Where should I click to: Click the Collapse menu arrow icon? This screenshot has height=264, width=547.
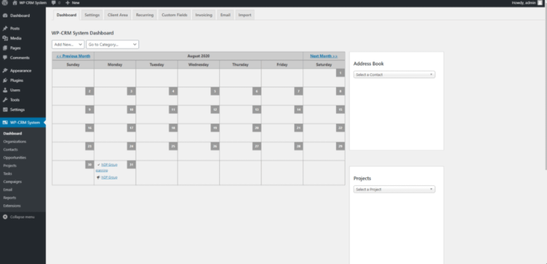5,217
